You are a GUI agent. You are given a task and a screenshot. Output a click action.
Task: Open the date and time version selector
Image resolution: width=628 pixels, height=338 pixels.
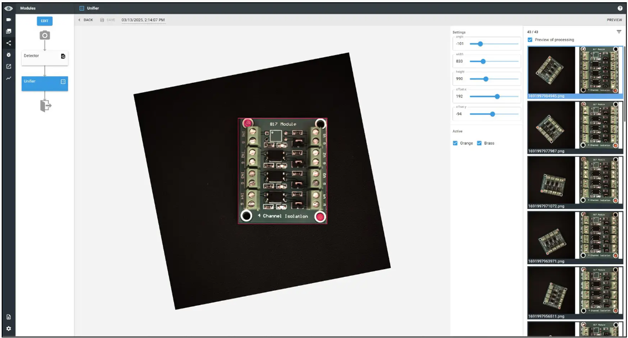(143, 20)
